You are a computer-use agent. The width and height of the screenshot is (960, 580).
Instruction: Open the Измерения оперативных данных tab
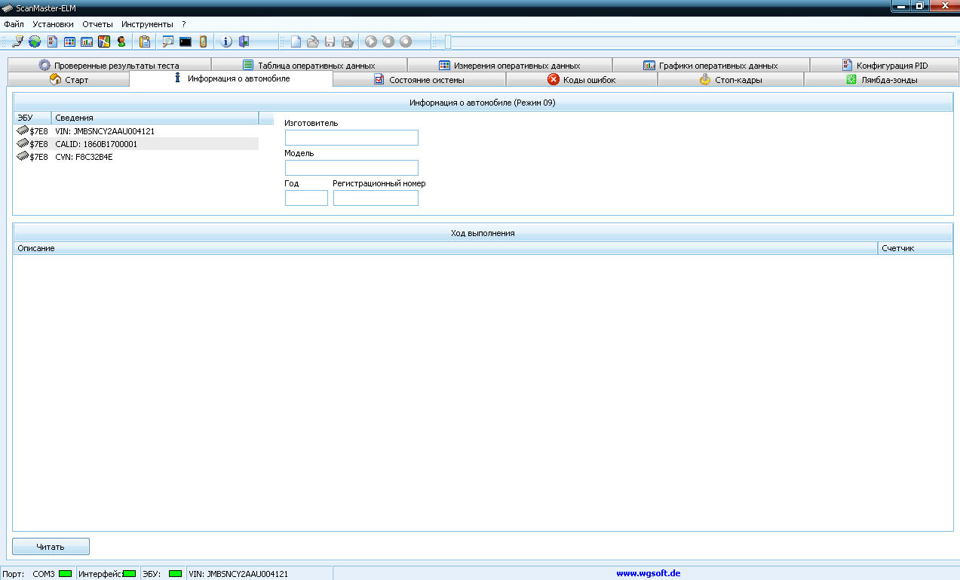coord(510,65)
